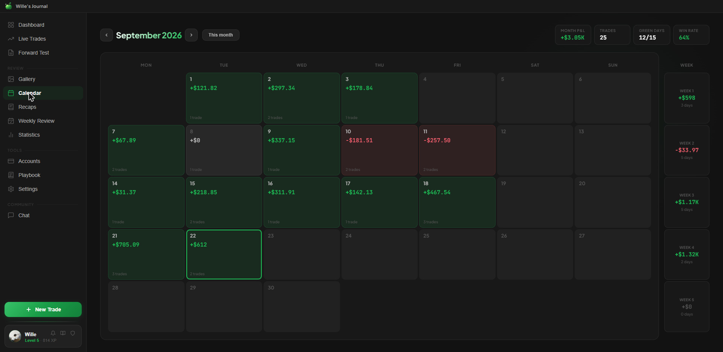723x352 pixels.
Task: Click Week 3 summary showing +$1.17K
Action: [x=687, y=202]
